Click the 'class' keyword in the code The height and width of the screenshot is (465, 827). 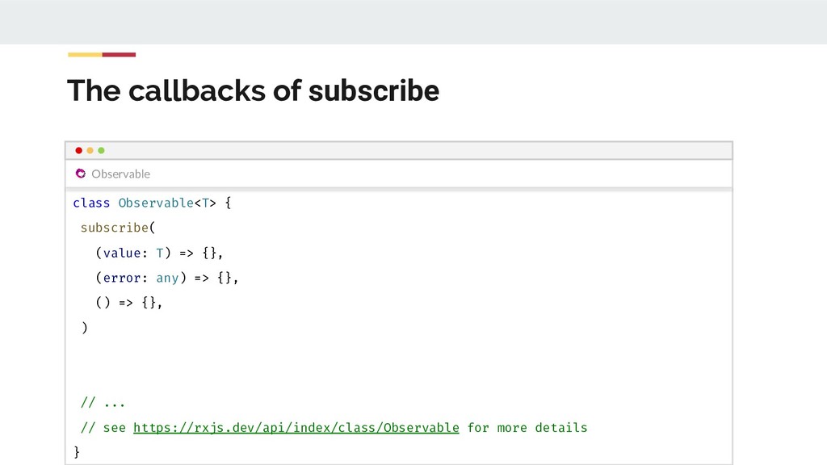[x=91, y=203]
